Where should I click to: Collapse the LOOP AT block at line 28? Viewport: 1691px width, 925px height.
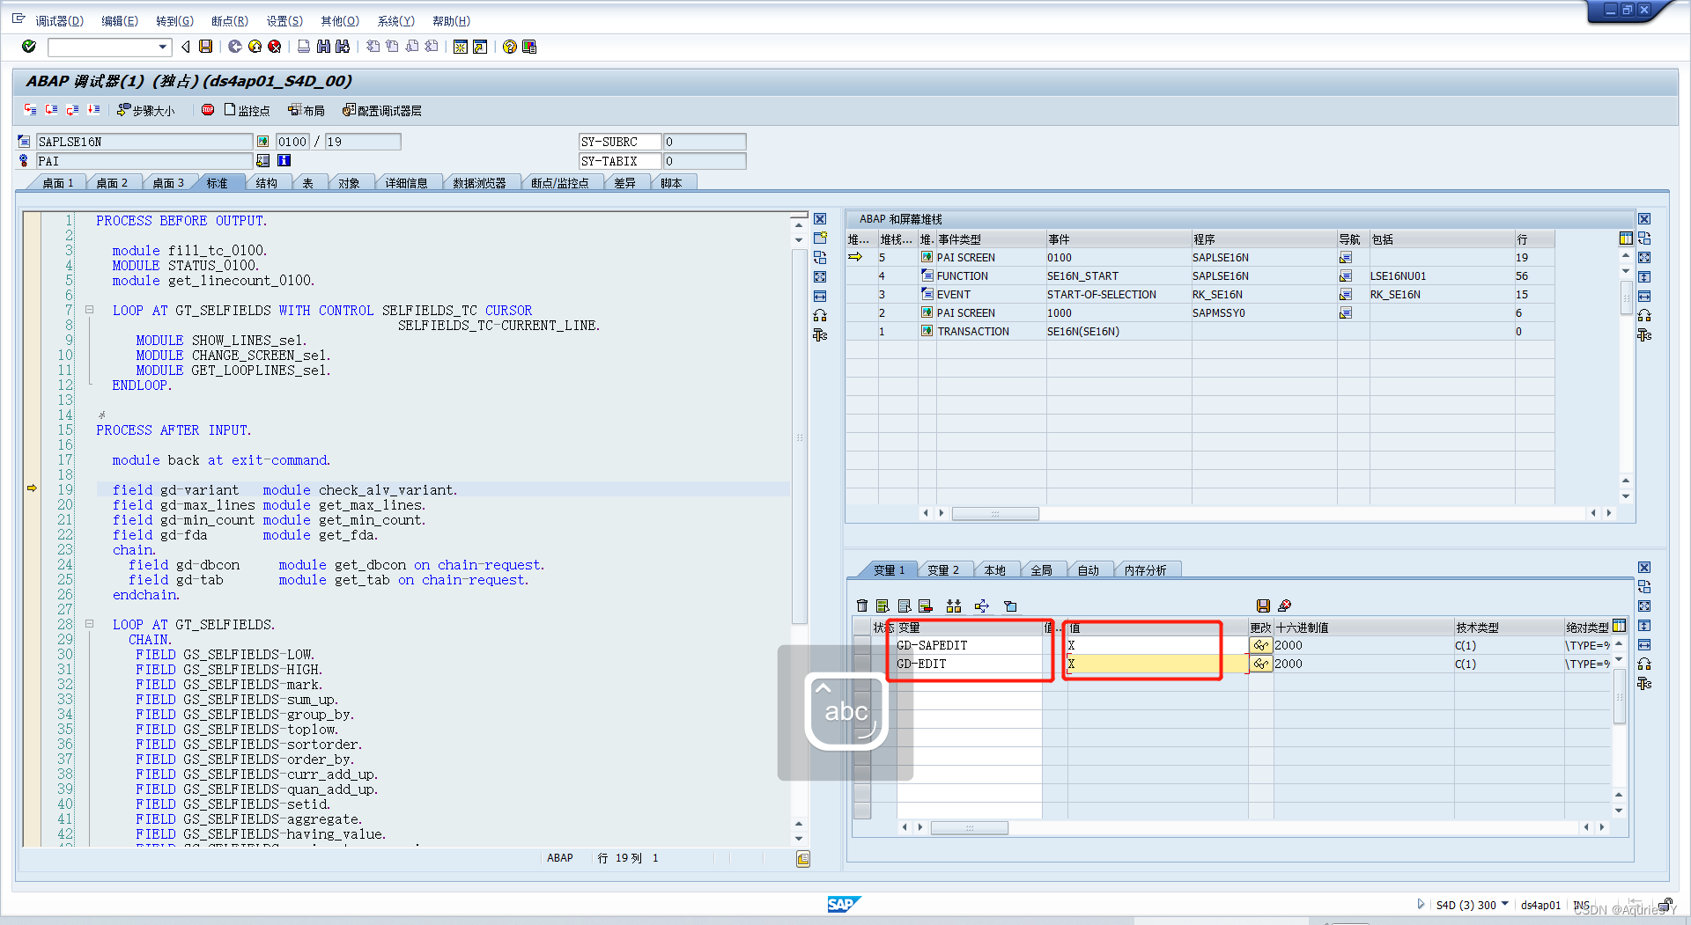coord(89,624)
